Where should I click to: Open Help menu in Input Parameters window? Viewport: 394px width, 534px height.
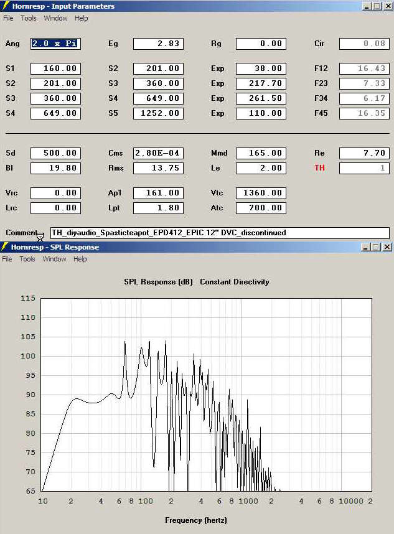[82, 18]
